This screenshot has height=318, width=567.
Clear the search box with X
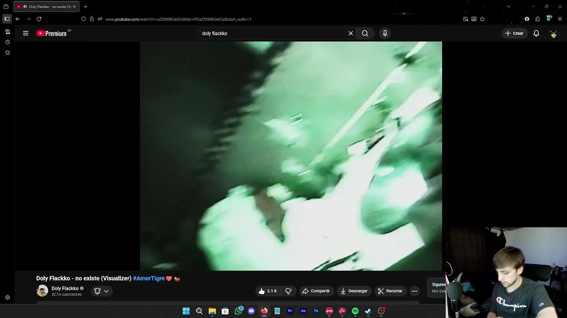[x=351, y=33]
